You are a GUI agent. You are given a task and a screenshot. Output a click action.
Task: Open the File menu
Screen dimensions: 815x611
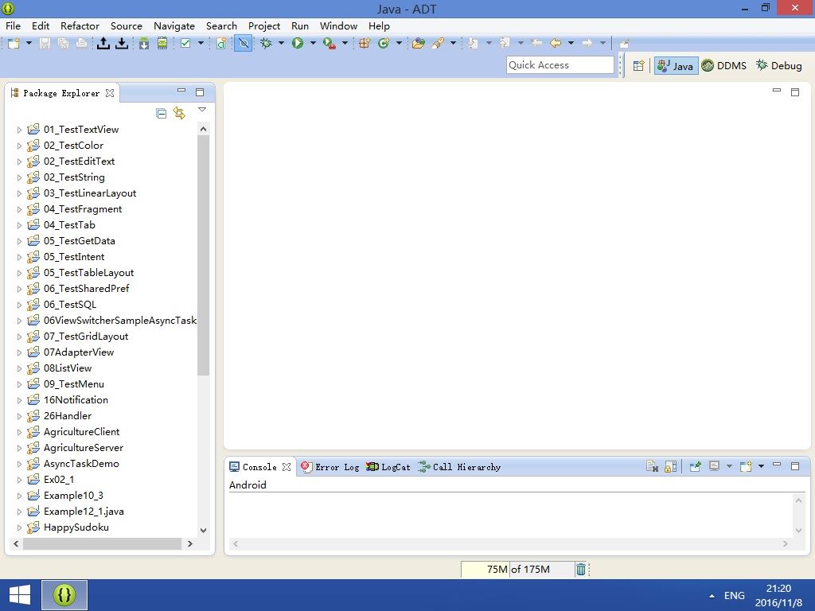point(13,26)
